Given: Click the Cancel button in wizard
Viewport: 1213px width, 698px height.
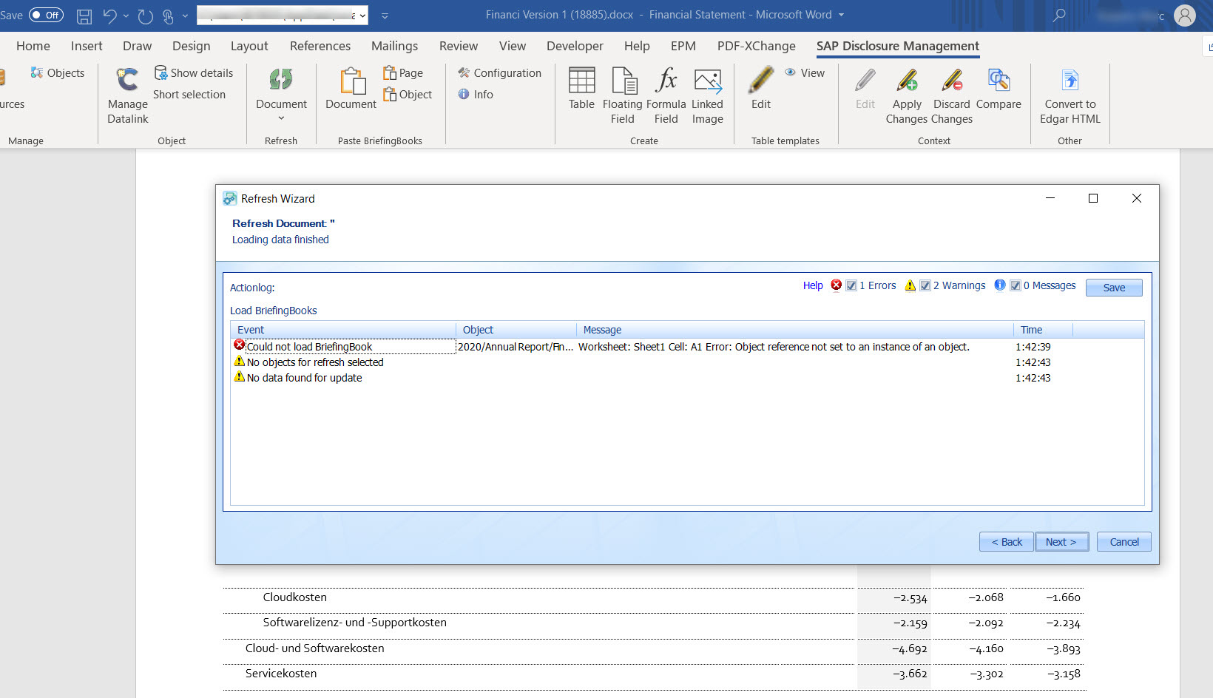Looking at the screenshot, I should [1124, 542].
